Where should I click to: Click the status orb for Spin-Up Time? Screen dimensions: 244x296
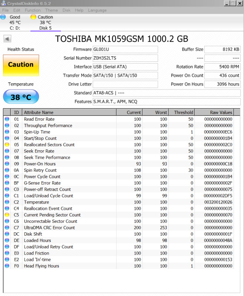[x=7, y=132]
